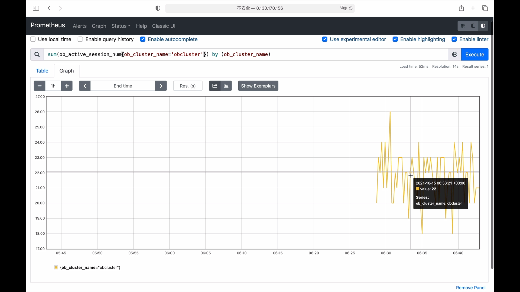Open the Alerts navigation item
520x292 pixels.
click(80, 26)
